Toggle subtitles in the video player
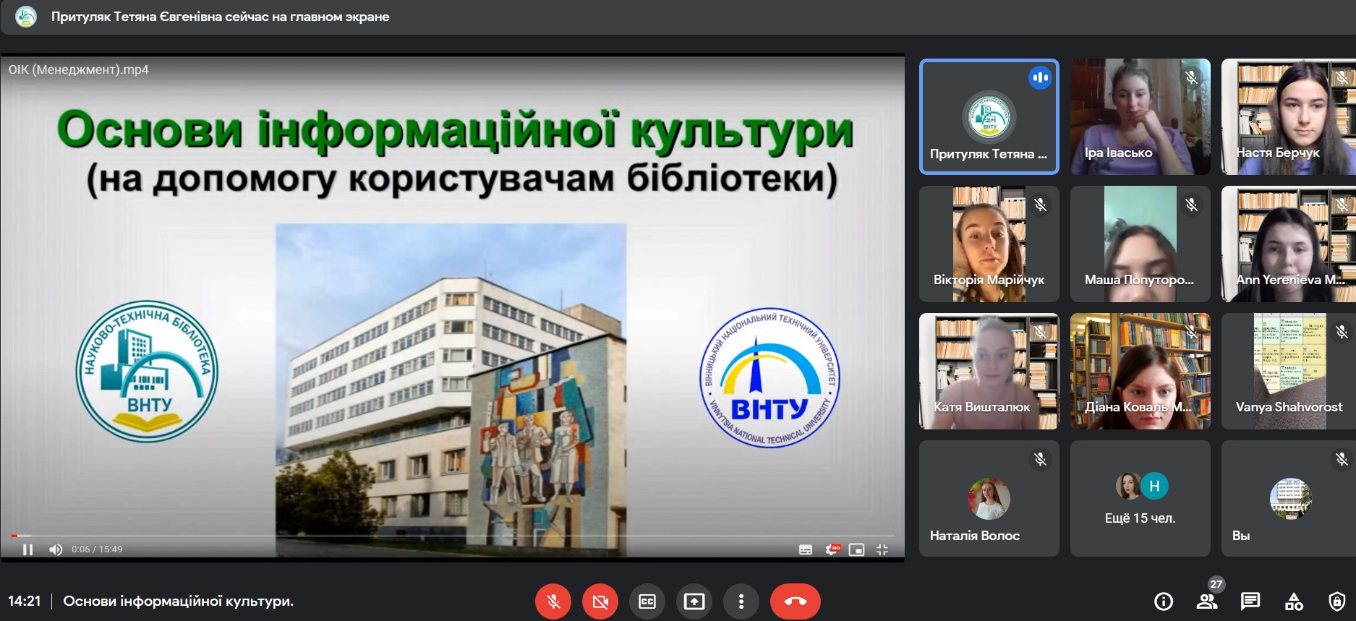 [x=806, y=549]
